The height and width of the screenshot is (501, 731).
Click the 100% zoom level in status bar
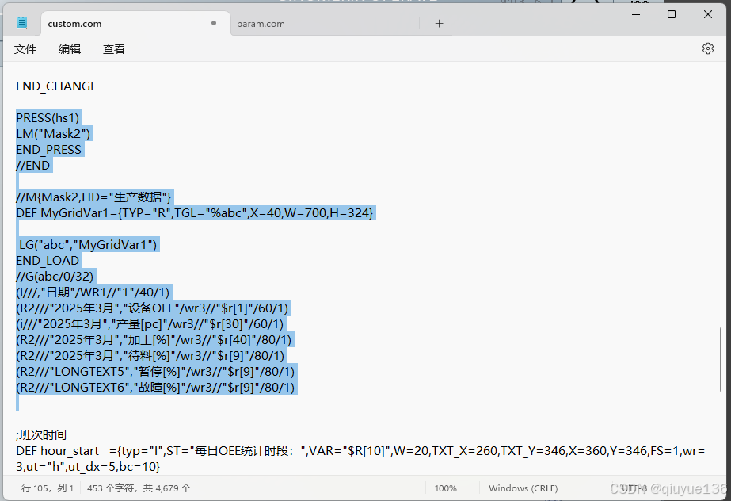pos(446,488)
